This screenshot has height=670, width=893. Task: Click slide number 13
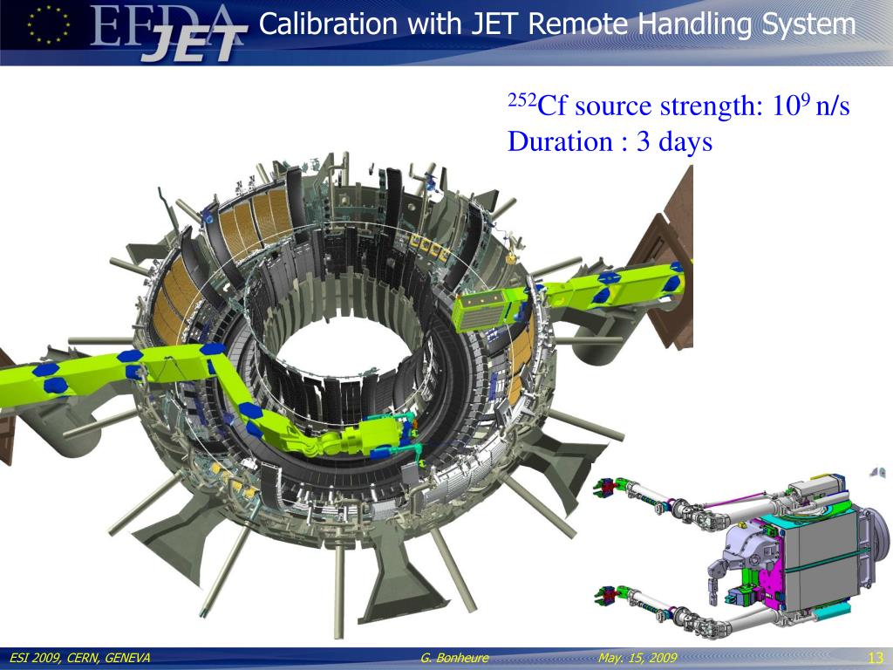(874, 657)
